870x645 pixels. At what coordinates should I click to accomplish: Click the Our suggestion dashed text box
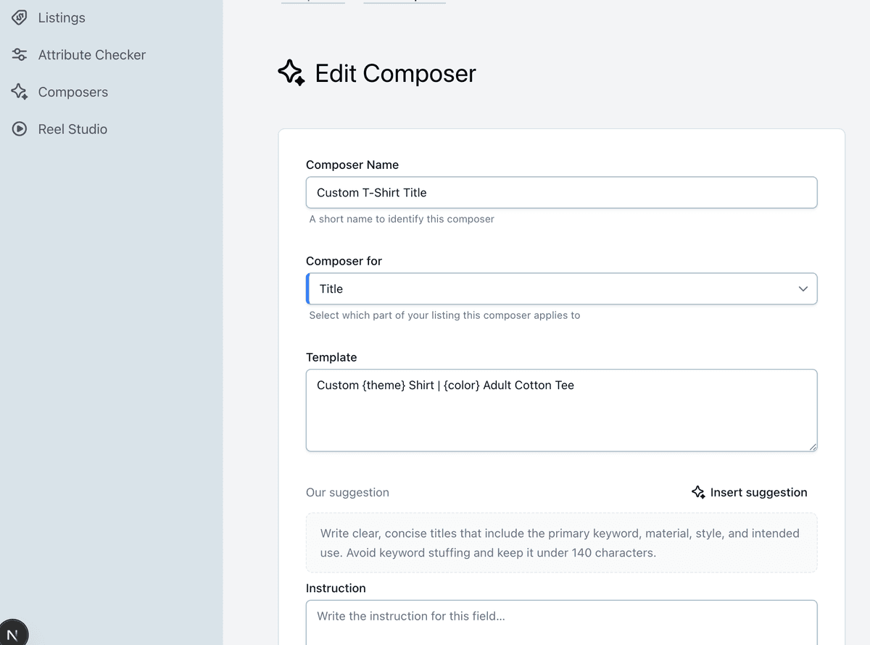(x=562, y=542)
